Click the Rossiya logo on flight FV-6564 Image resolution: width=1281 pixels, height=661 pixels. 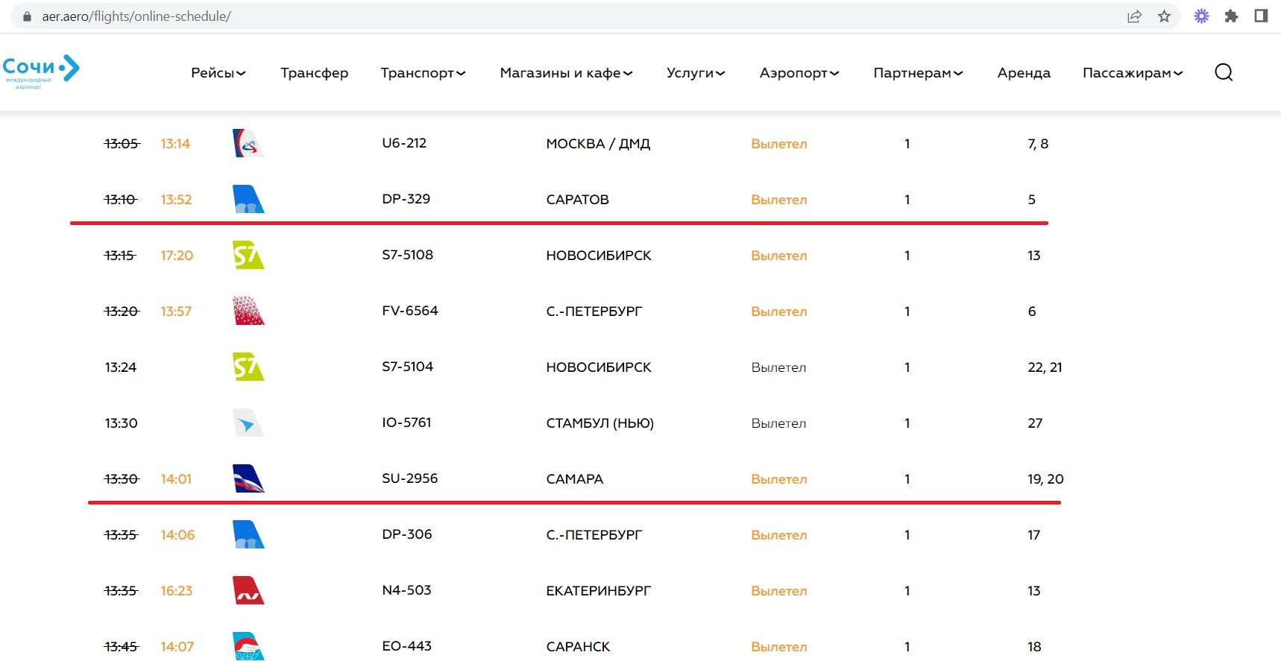pyautogui.click(x=248, y=311)
